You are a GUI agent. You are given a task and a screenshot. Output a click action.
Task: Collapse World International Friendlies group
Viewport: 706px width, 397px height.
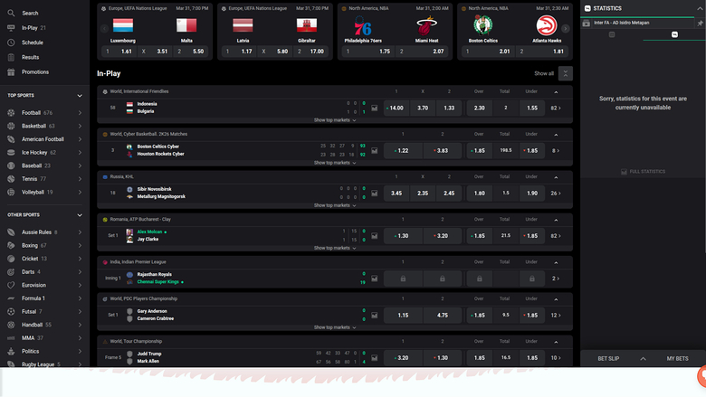(556, 91)
